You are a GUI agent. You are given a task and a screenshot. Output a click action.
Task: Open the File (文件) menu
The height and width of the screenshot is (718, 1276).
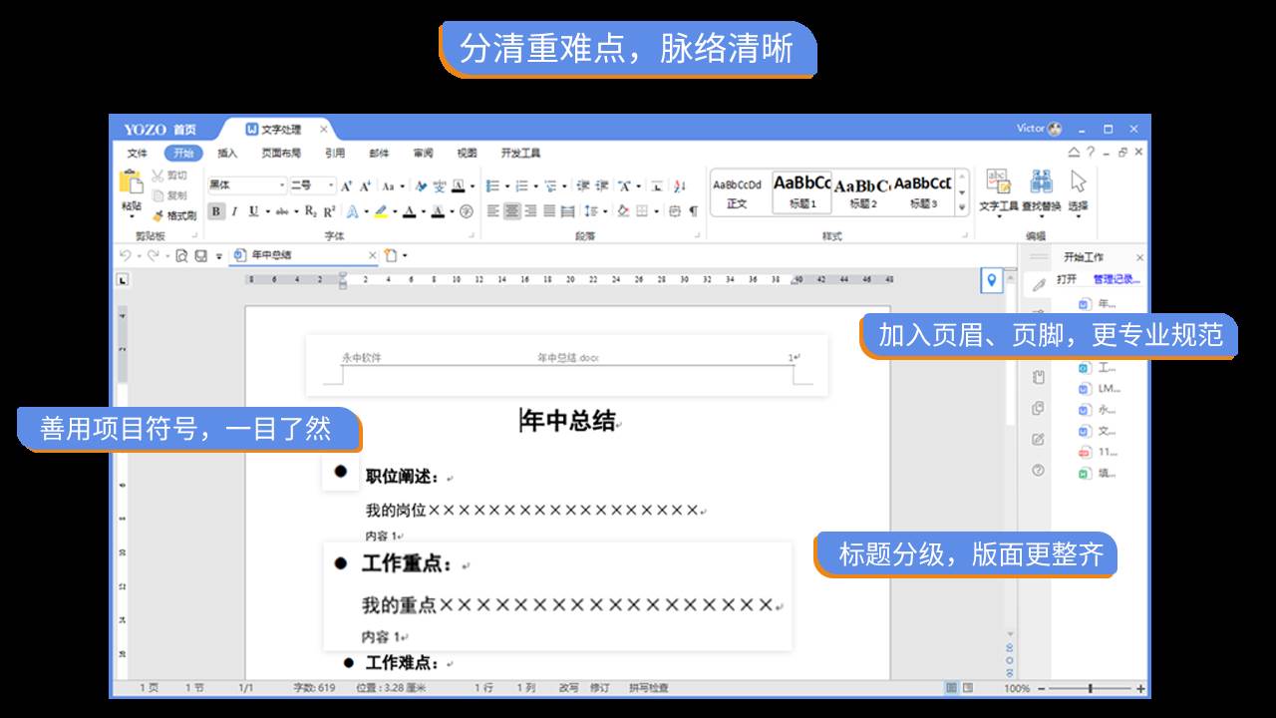(138, 153)
